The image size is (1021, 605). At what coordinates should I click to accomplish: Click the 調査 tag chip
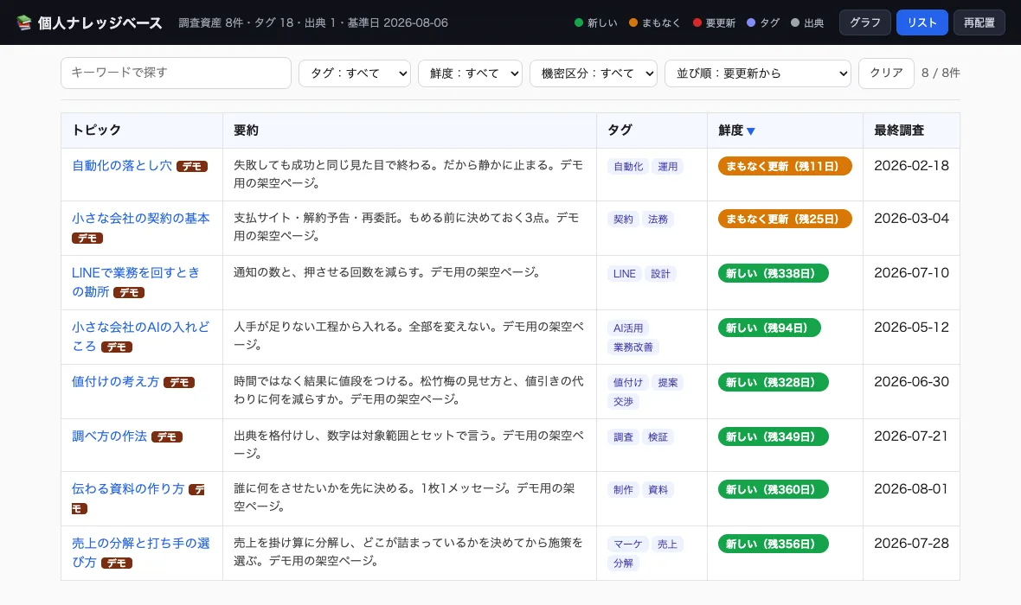tap(623, 437)
